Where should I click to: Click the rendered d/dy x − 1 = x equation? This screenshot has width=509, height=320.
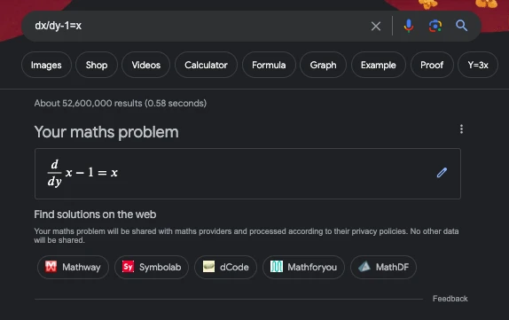click(82, 173)
